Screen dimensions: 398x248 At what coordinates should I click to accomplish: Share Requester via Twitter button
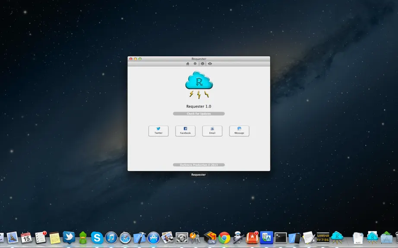[158, 131]
